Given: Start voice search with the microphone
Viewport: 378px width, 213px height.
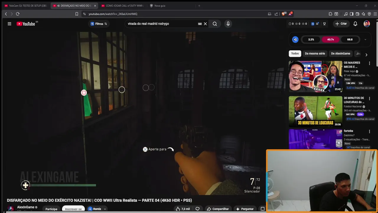Looking at the screenshot, I should (228, 24).
